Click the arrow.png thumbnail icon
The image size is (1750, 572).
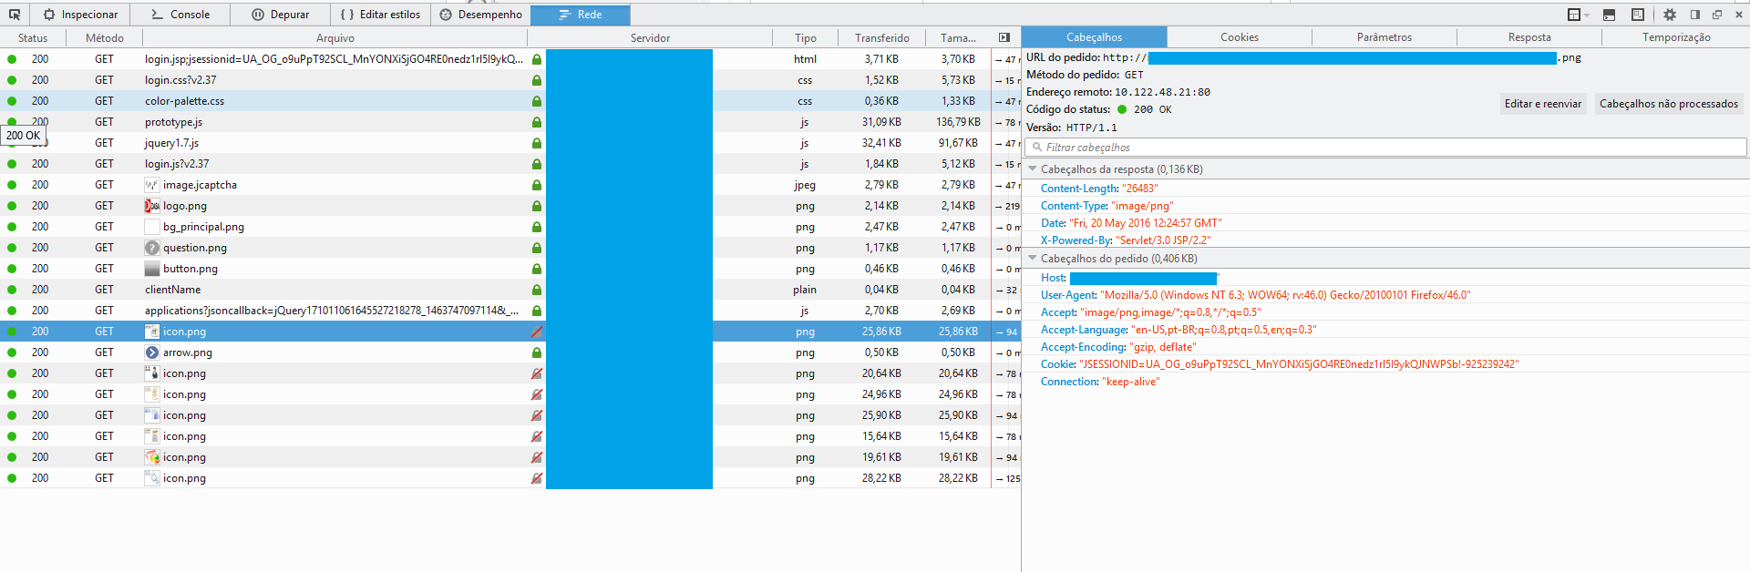(152, 352)
